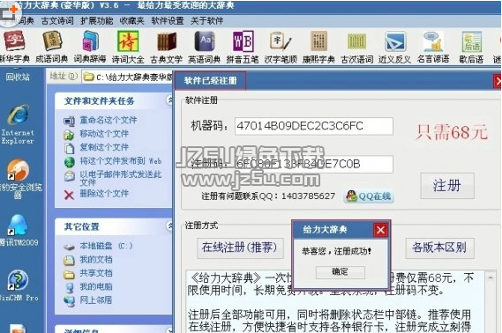The image size is (502, 333).
Task: Open 共享文档 location
Action: [x=96, y=273]
